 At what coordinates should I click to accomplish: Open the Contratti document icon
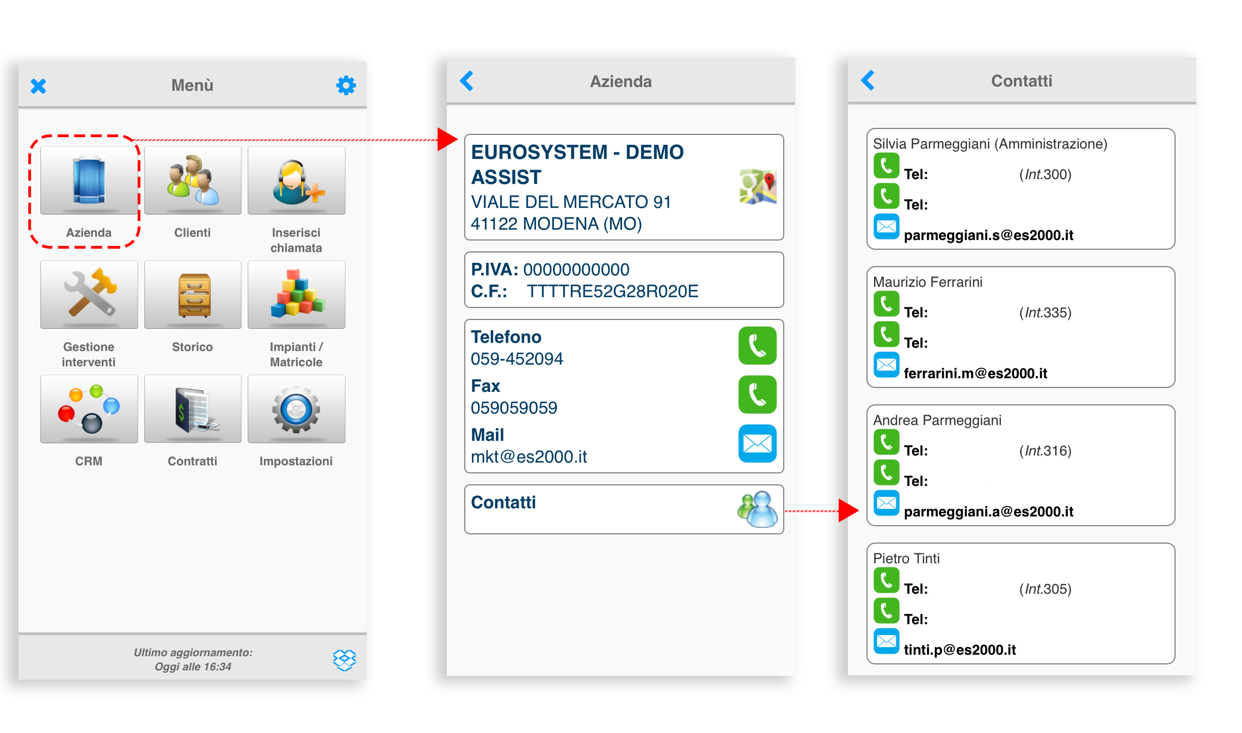coord(193,409)
